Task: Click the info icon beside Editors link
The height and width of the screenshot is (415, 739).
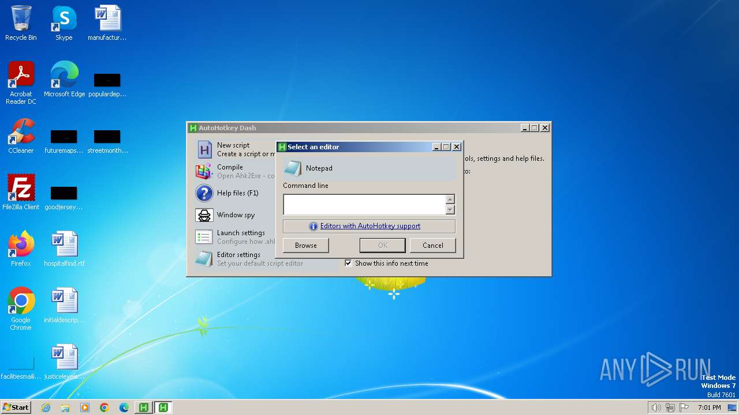Action: click(313, 227)
